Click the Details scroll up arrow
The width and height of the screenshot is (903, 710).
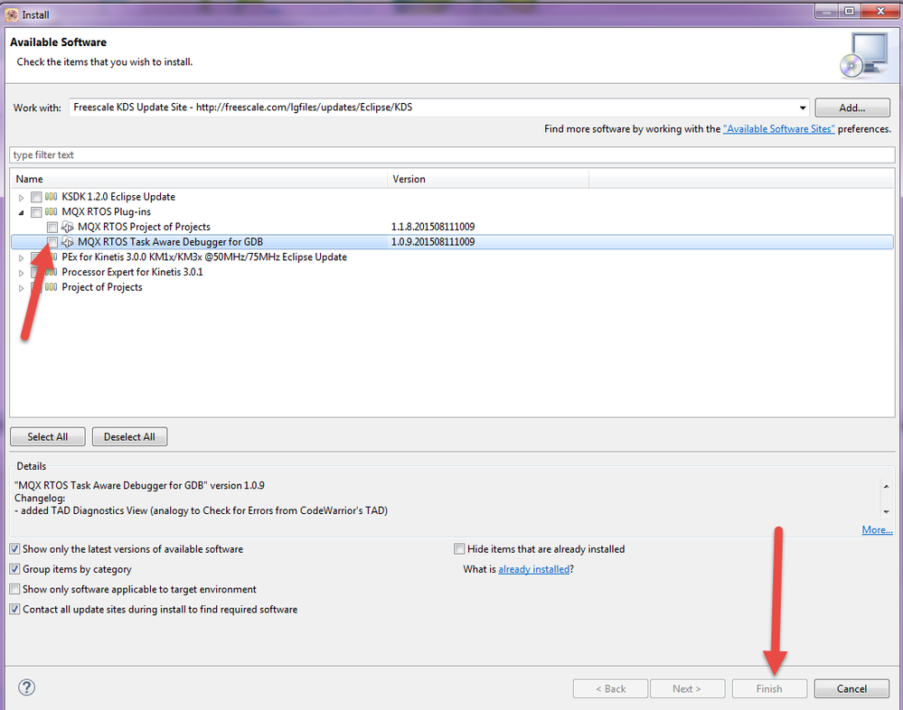887,486
